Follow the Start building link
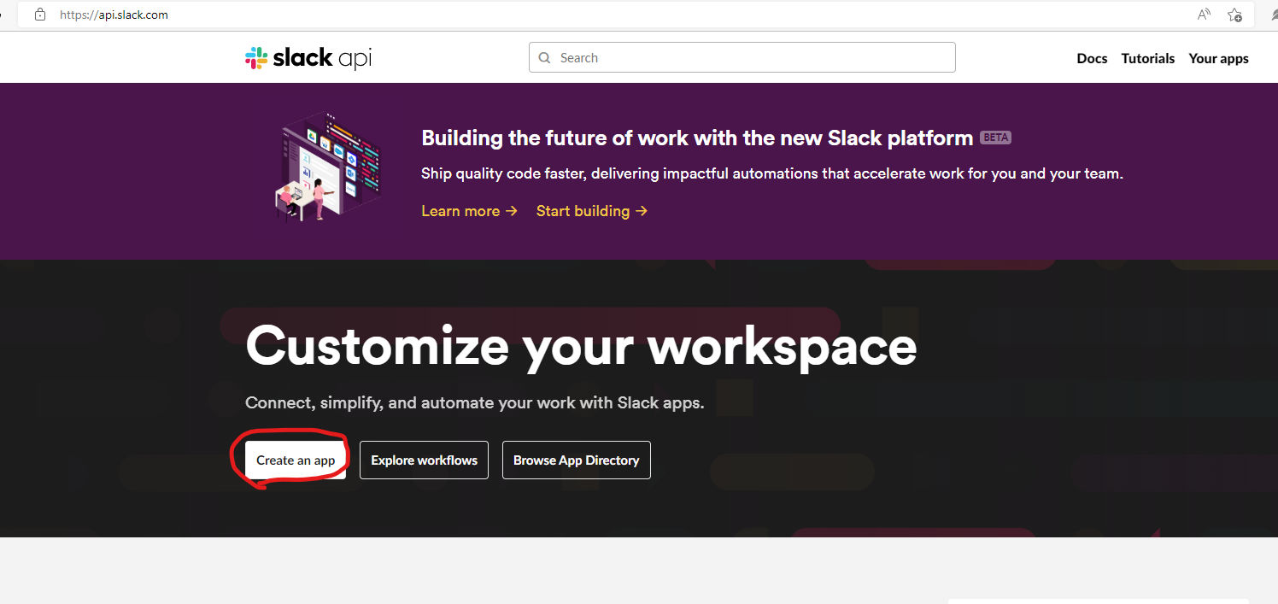Viewport: 1278px width, 604px height. (591, 211)
